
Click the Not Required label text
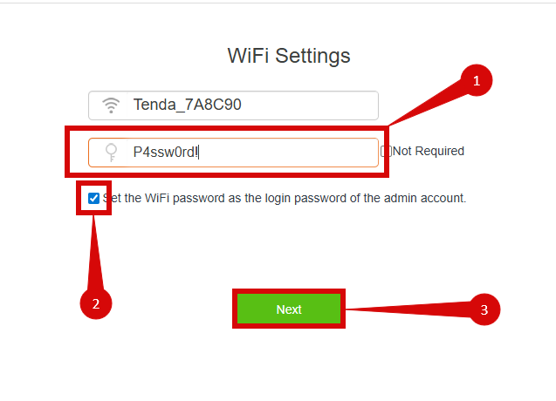429,152
